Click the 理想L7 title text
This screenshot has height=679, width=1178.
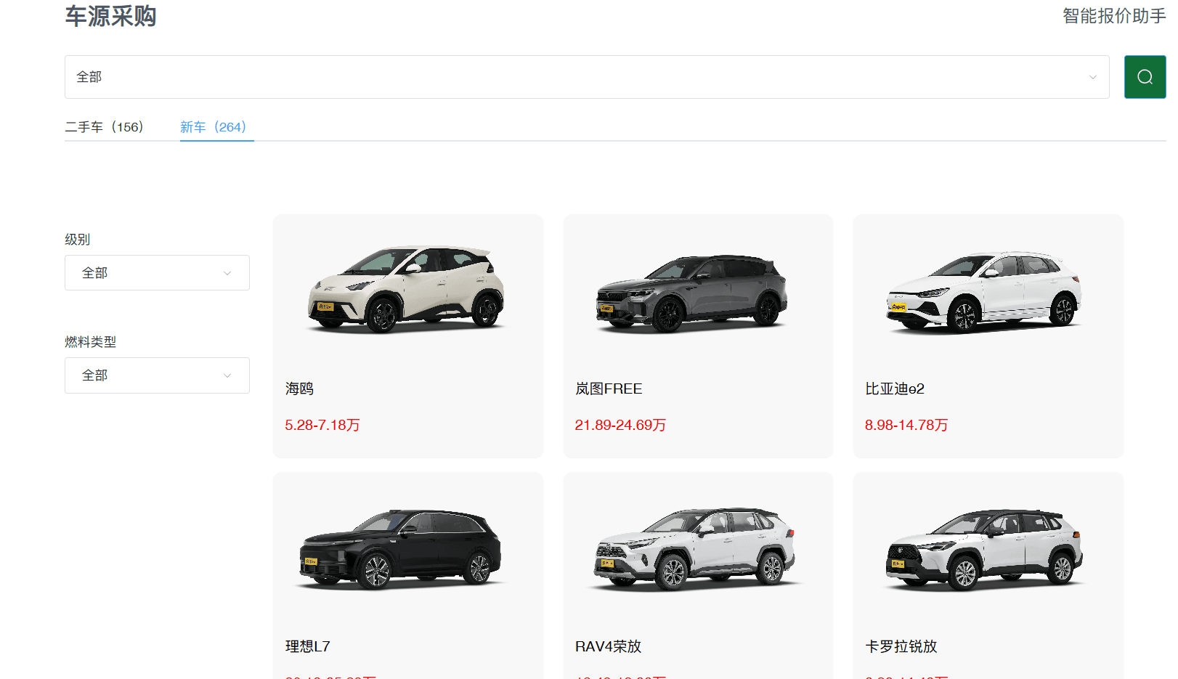[308, 646]
